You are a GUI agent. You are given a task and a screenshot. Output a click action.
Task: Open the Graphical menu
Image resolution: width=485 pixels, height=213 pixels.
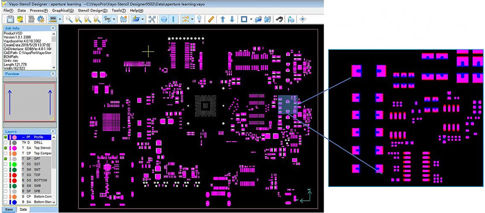pyautogui.click(x=63, y=10)
